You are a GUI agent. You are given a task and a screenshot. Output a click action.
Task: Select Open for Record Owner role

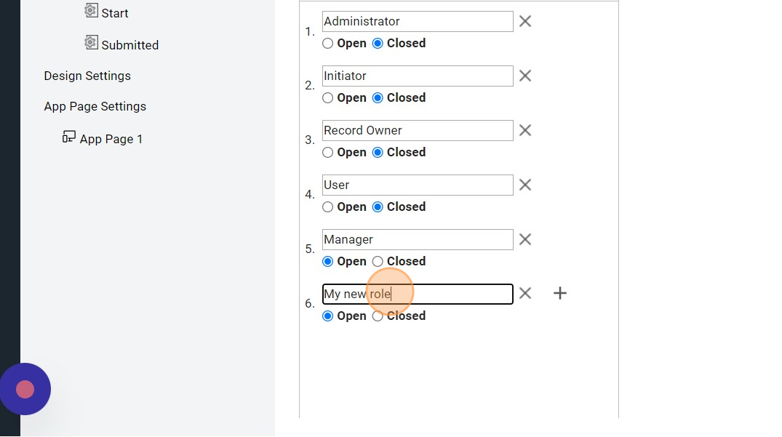point(328,153)
